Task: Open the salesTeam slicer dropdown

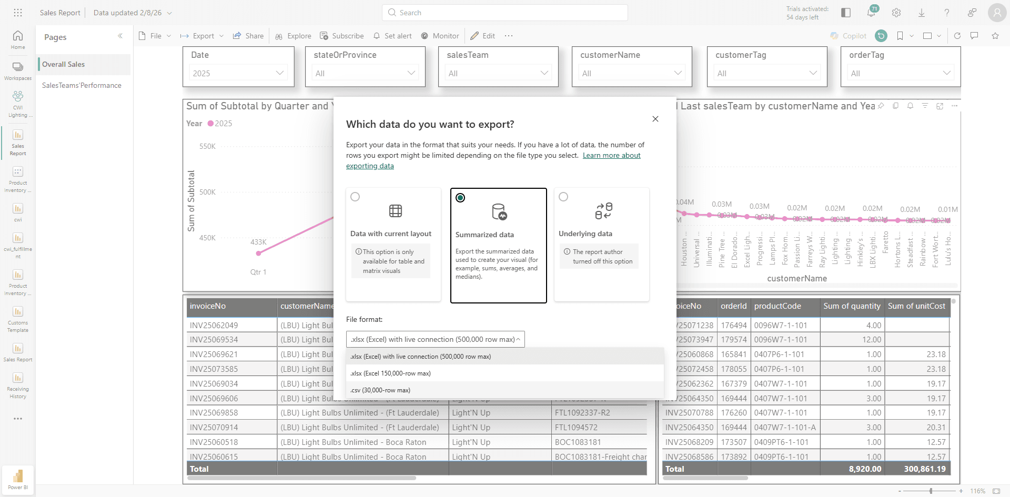Action: click(x=498, y=73)
